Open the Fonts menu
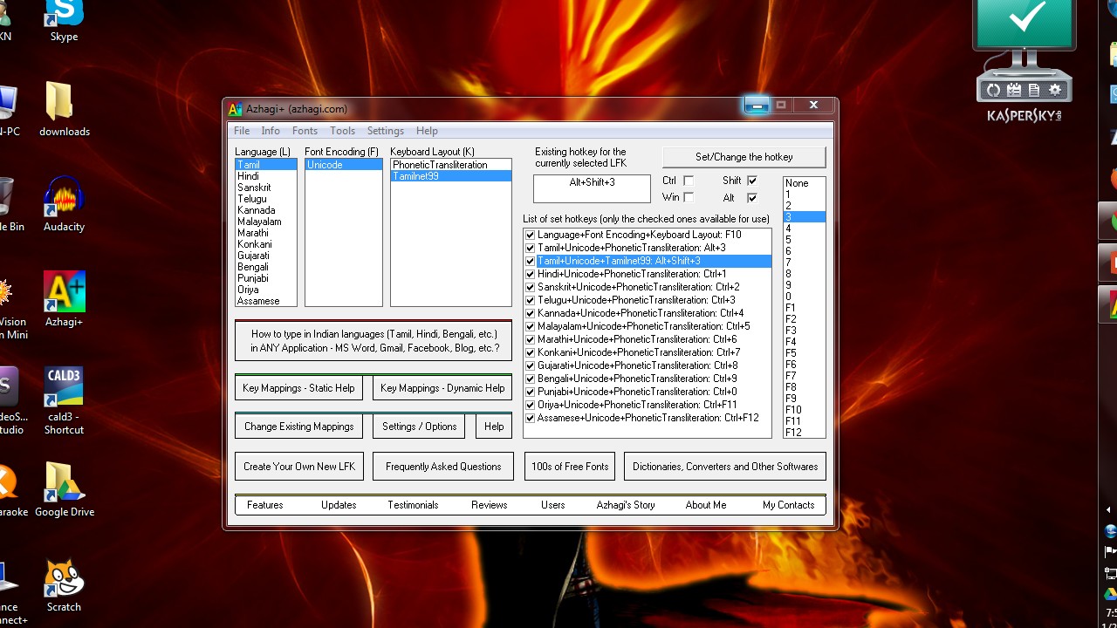 [x=305, y=131]
